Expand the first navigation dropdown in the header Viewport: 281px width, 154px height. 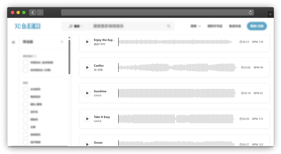pos(196,26)
